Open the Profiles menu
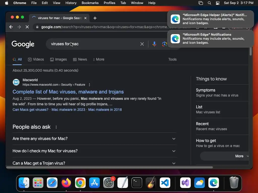 pos(109,3)
